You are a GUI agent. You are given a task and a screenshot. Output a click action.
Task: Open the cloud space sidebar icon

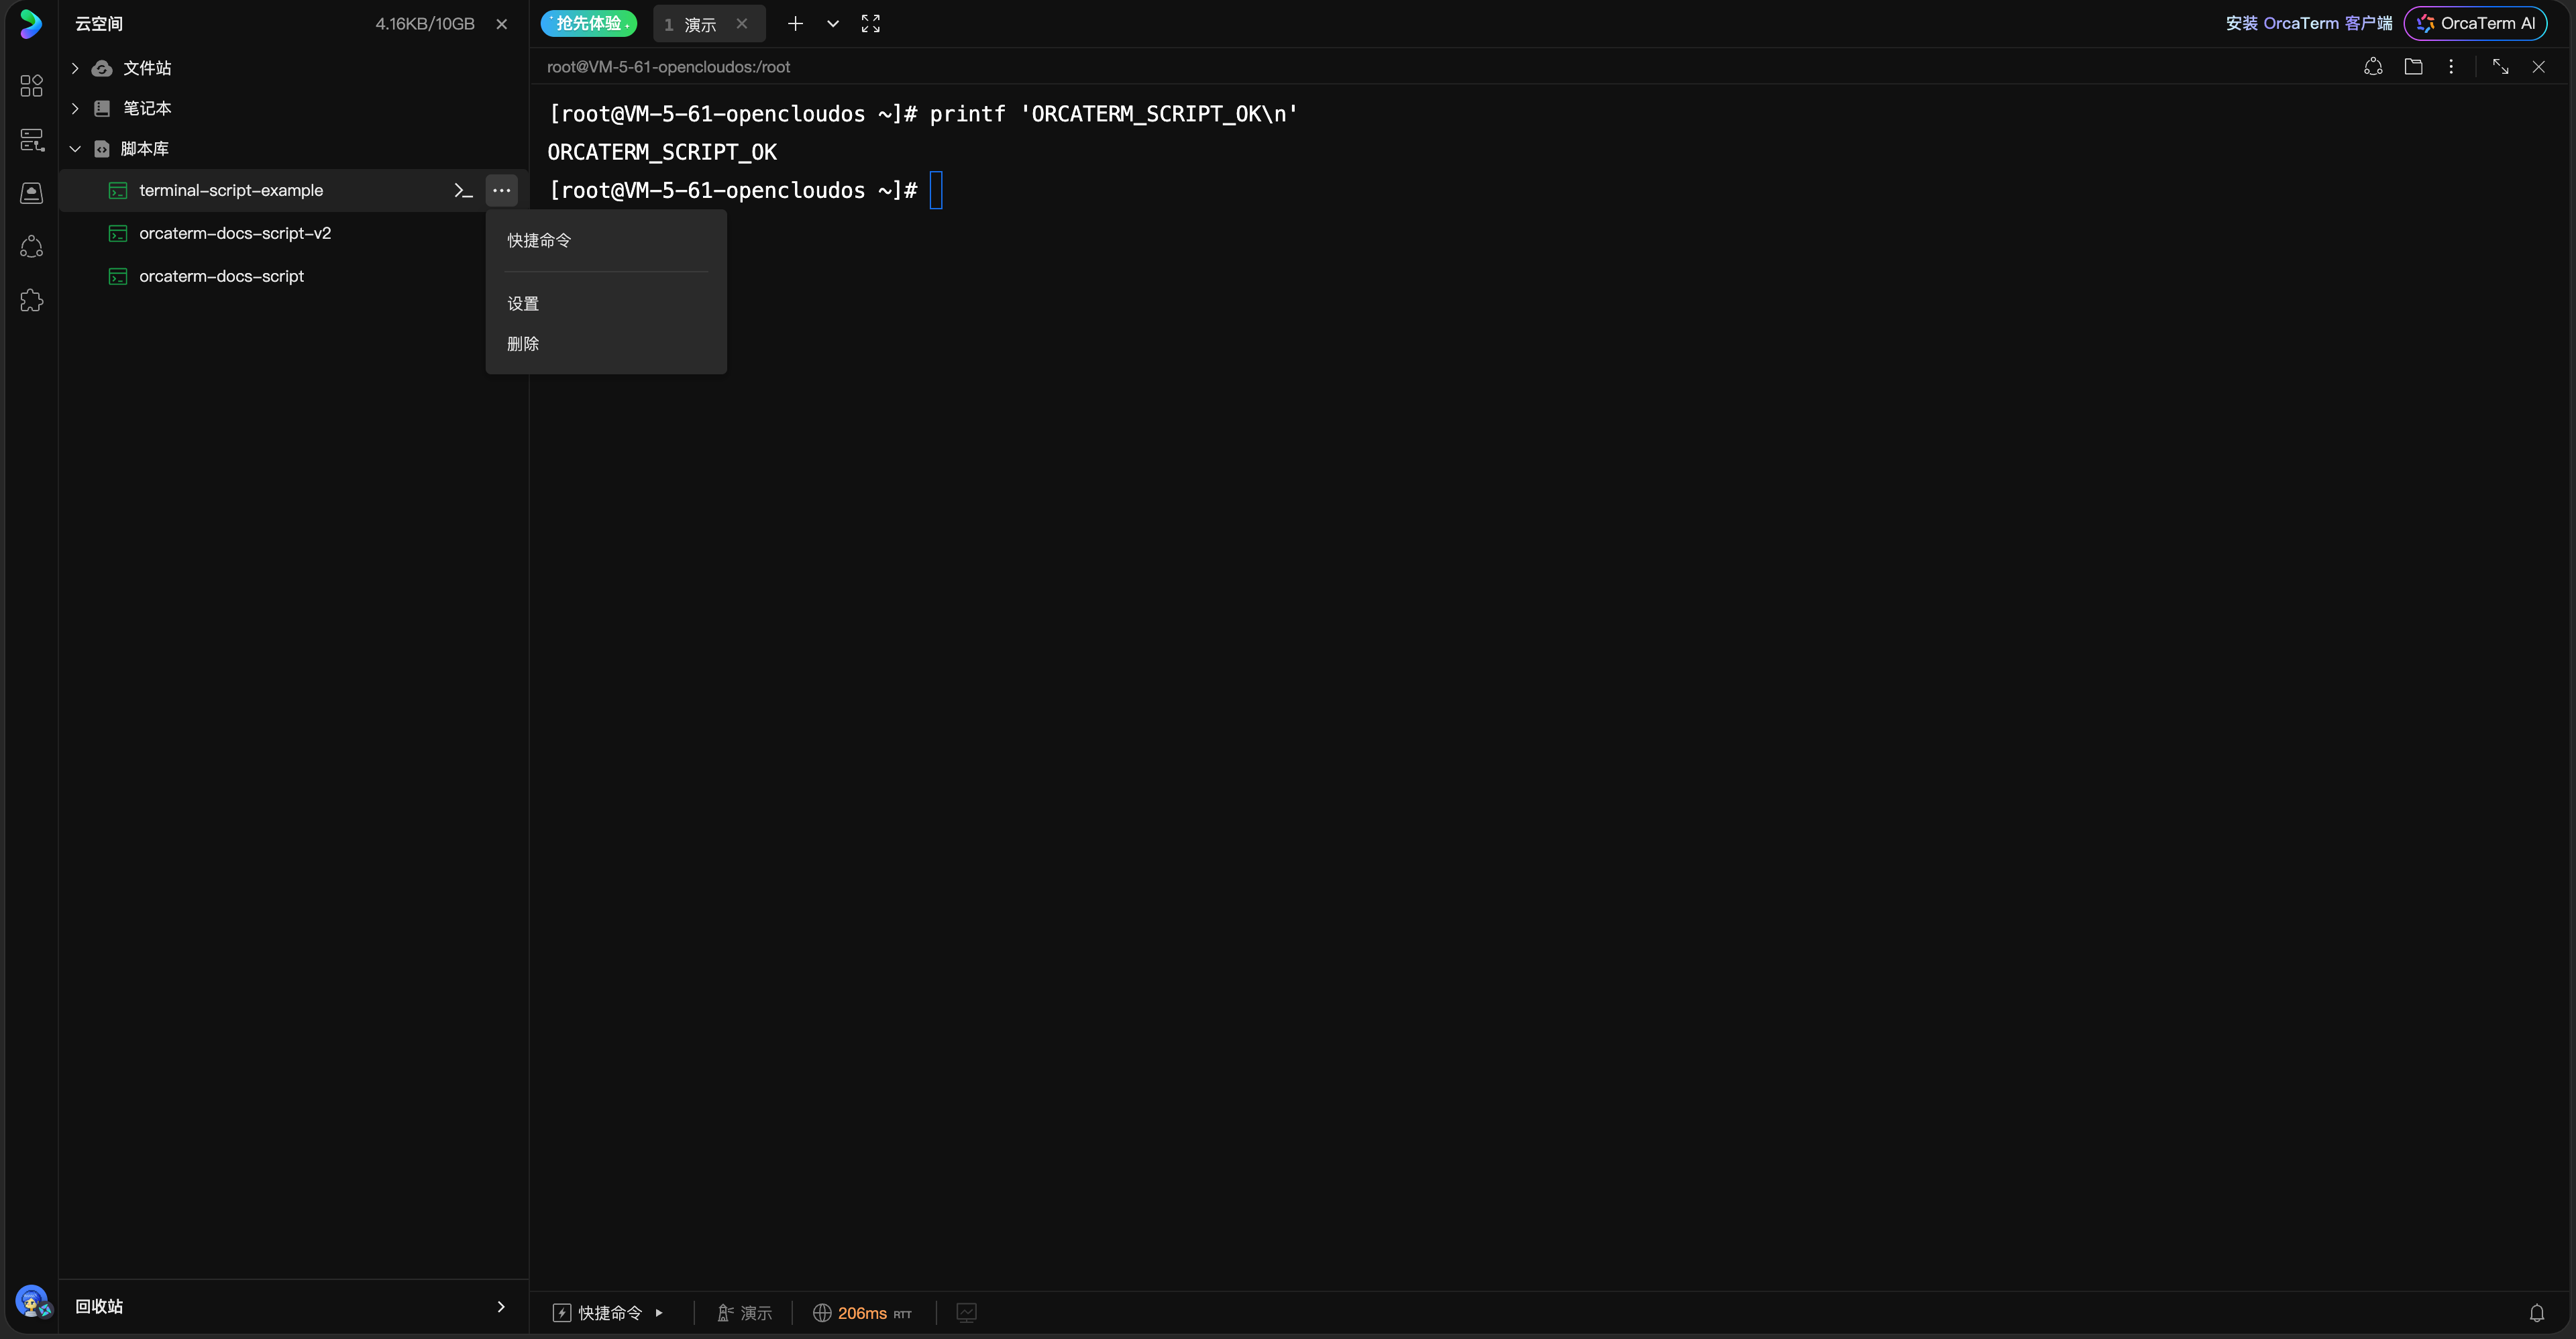coord(31,193)
